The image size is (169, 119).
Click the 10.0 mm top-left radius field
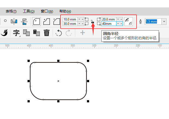[70, 19]
